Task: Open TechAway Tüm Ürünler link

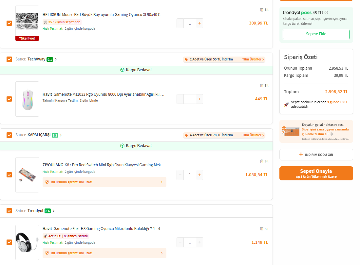Action: [253, 59]
